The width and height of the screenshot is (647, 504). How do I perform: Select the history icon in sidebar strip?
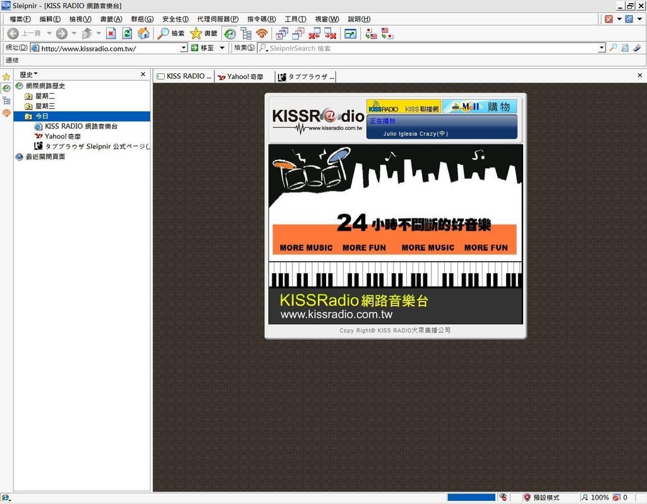(6, 89)
